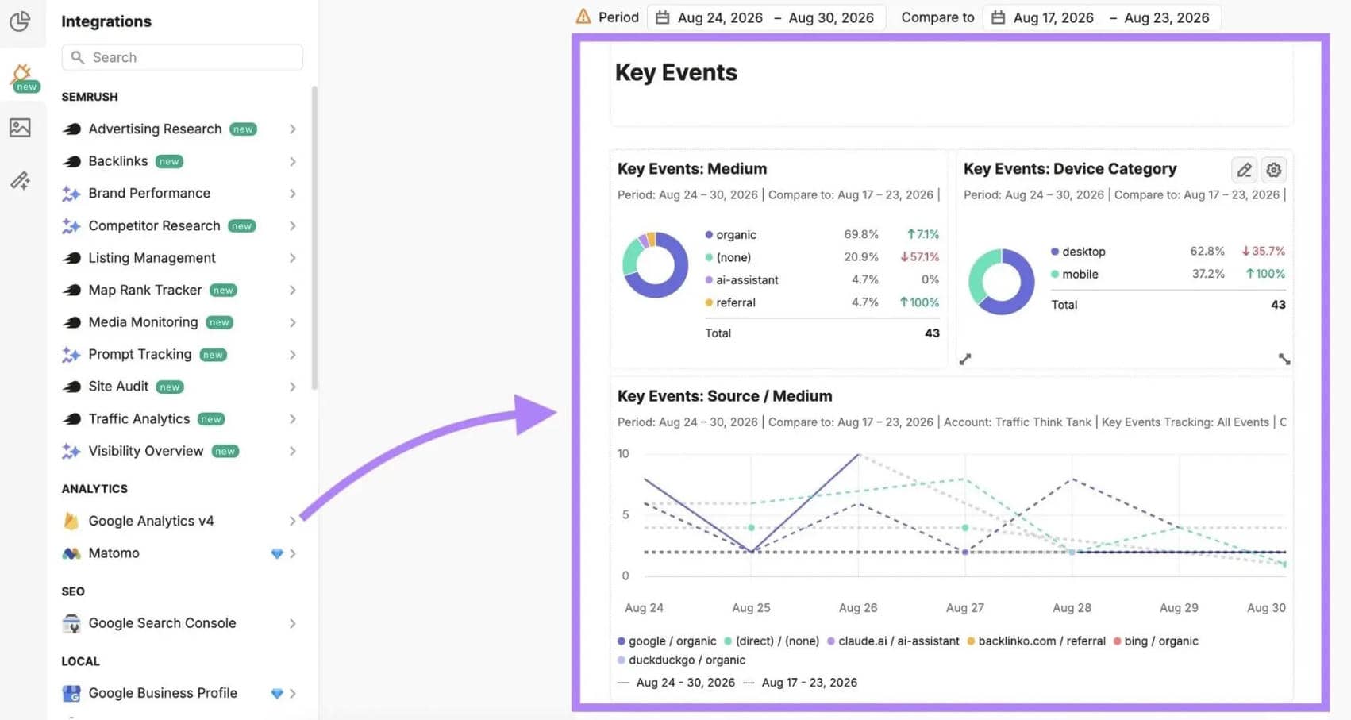Viewport: 1351px width, 720px height.
Task: Click the magnifier icon in the Search box
Action: tap(77, 57)
